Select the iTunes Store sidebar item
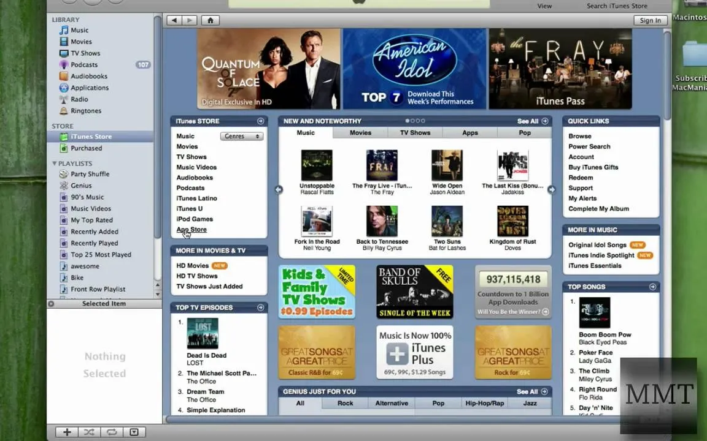 coord(100,137)
